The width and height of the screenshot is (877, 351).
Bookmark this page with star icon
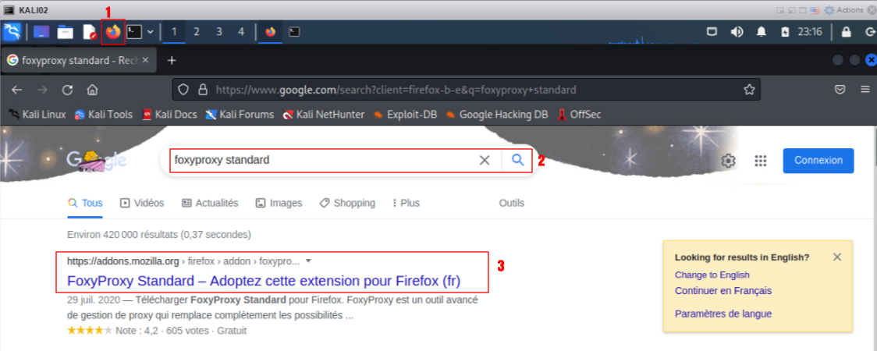tap(749, 89)
